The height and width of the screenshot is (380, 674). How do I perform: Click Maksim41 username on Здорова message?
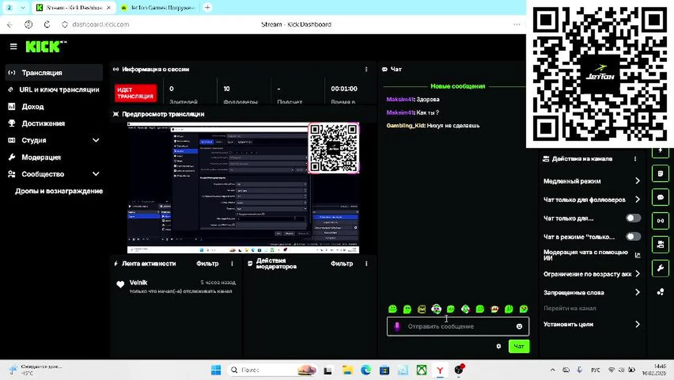(x=400, y=99)
